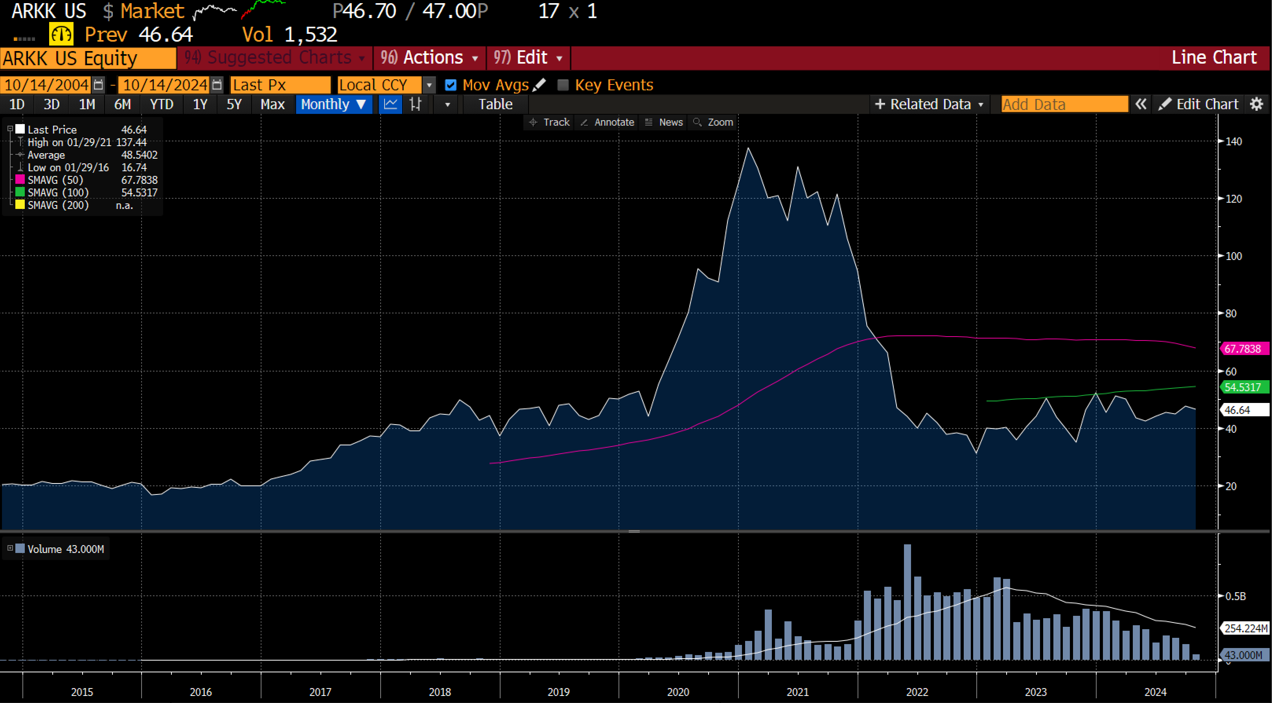The width and height of the screenshot is (1272, 703).
Task: Open the 97) Edit menu
Action: pos(528,58)
